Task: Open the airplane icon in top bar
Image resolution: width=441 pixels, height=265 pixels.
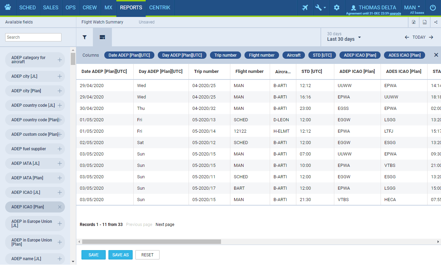Action: (305, 8)
